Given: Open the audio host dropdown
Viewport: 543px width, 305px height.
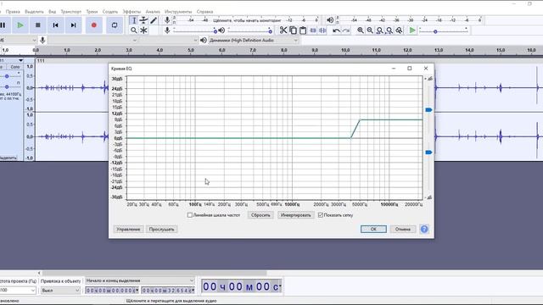Looking at the screenshot, I should 18,40.
